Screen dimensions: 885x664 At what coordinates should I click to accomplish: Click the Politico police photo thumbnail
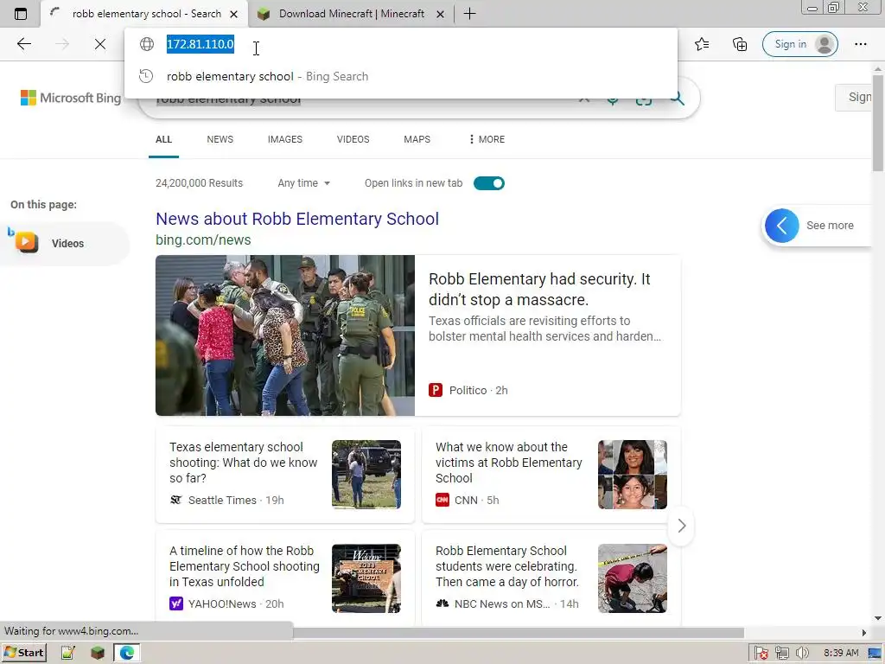pos(285,335)
